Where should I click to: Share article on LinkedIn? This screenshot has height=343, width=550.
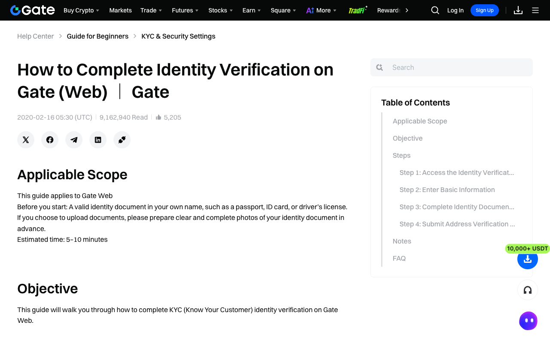98,140
